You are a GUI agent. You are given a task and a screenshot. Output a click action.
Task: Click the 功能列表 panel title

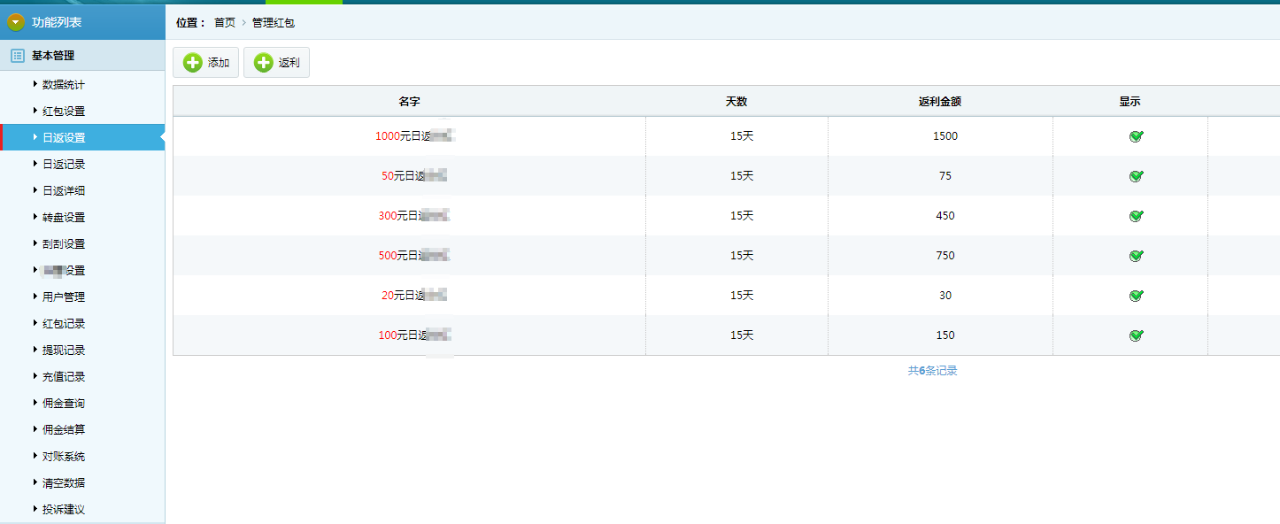pos(57,22)
